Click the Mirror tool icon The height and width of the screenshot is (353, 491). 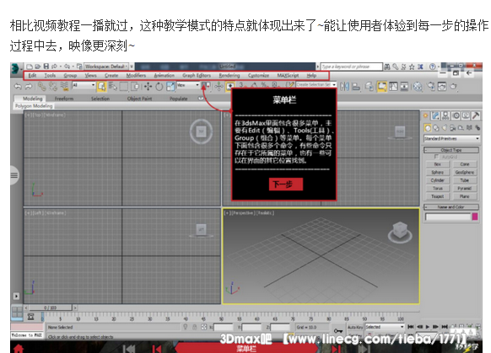(344, 86)
